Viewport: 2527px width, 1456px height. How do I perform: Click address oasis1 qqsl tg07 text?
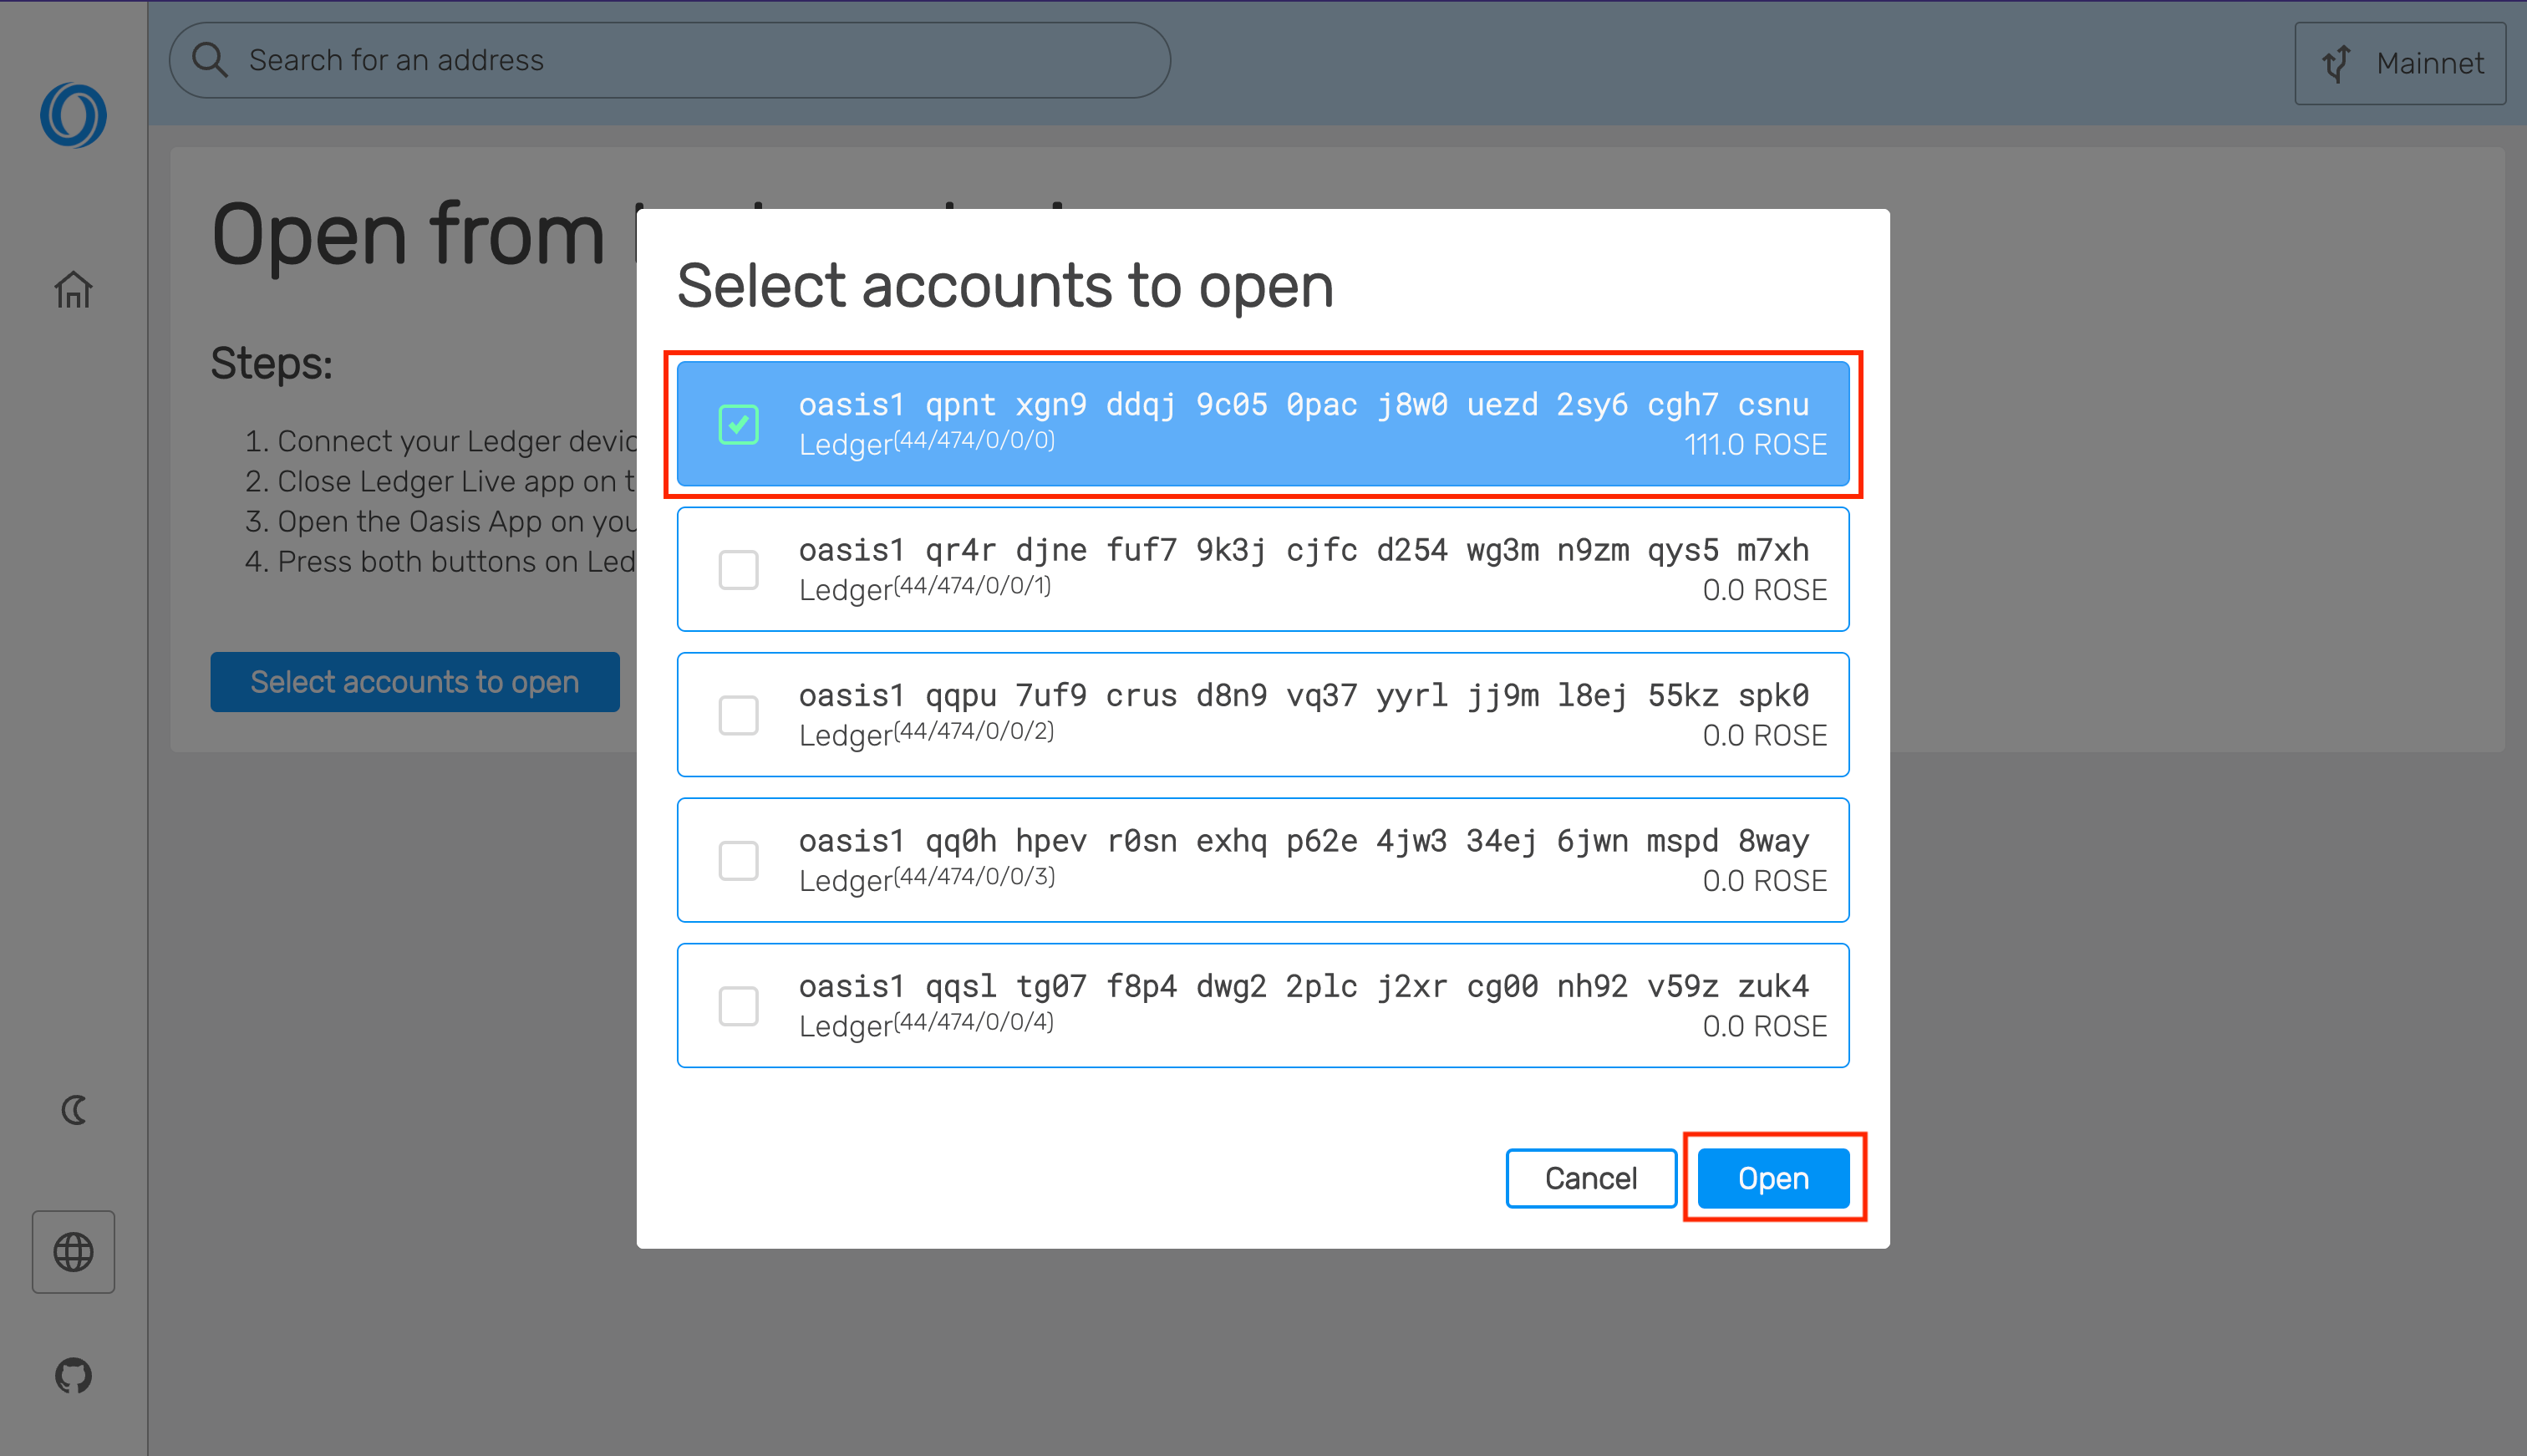click(x=1304, y=986)
